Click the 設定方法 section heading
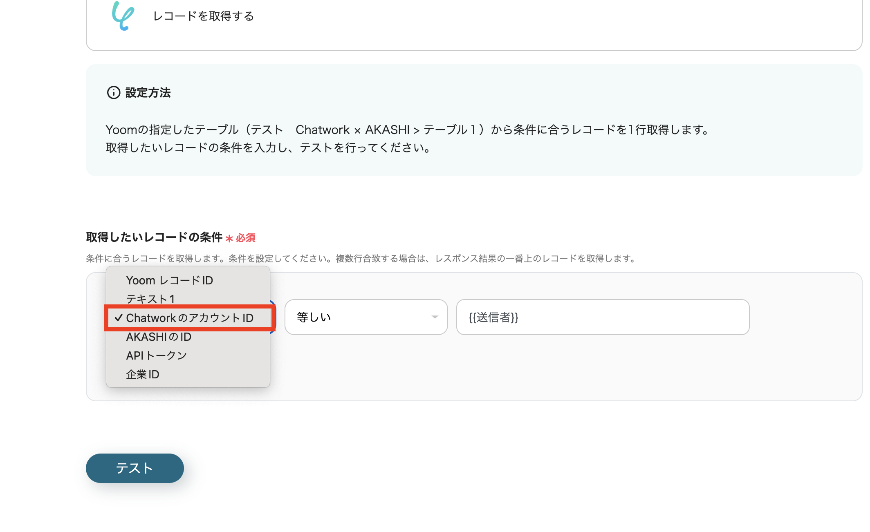Screen dimensions: 870x532 tap(147, 93)
